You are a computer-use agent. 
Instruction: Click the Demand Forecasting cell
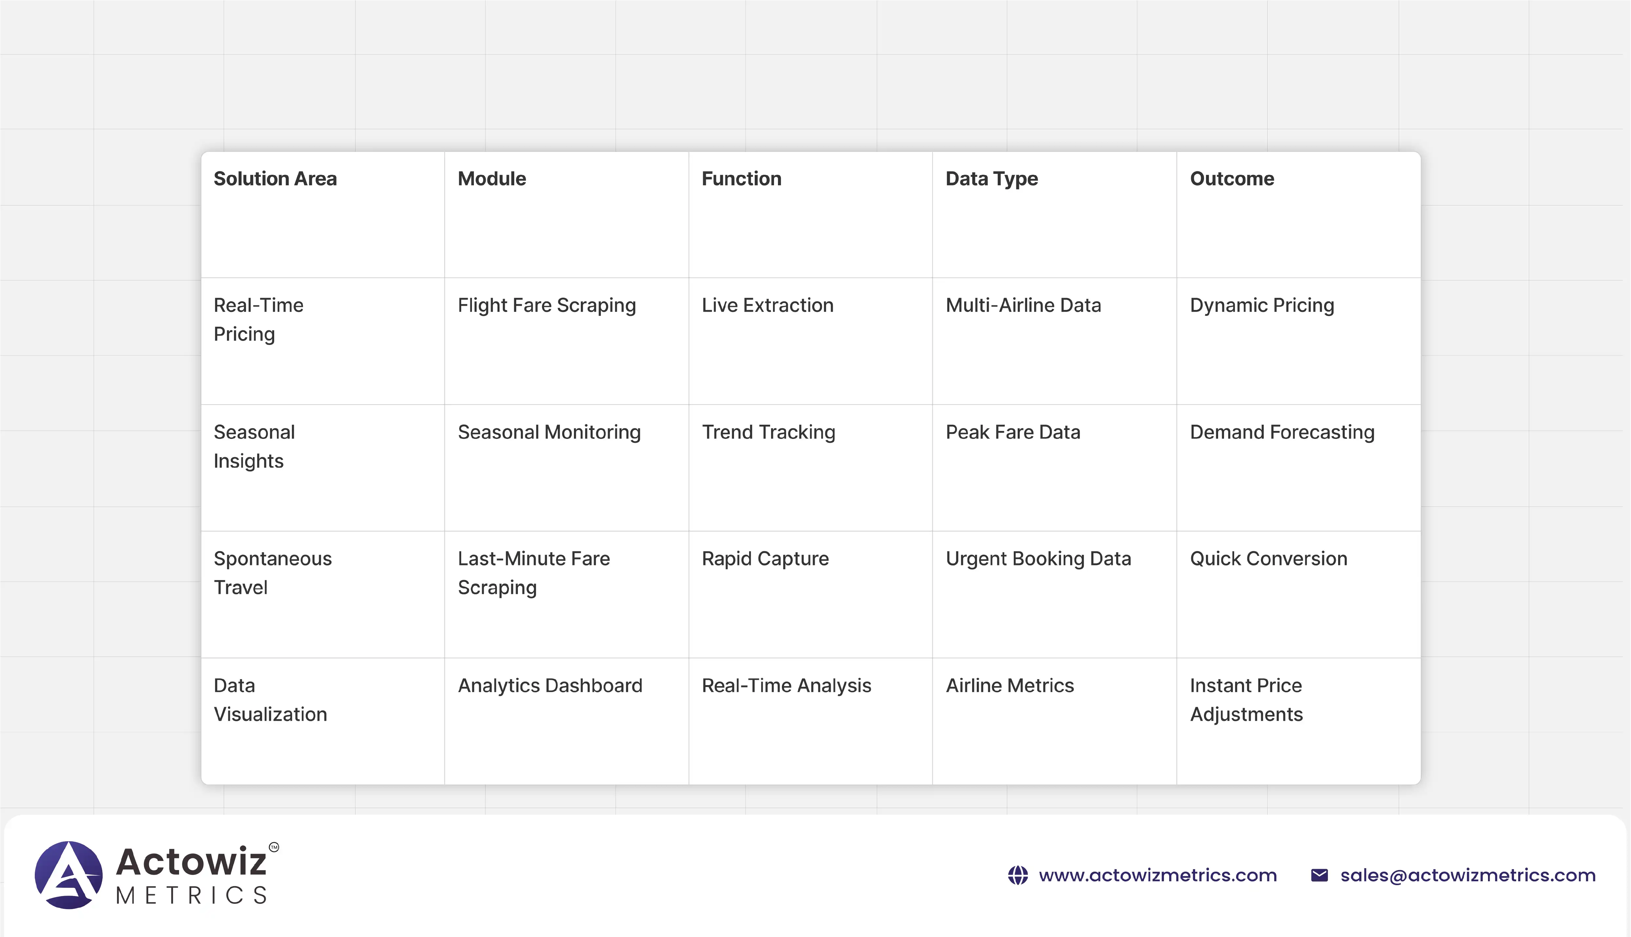(x=1282, y=433)
